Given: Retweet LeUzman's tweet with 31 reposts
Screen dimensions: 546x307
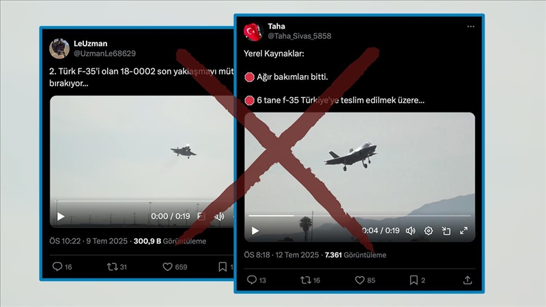Looking at the screenshot, I should pyautogui.click(x=112, y=267).
